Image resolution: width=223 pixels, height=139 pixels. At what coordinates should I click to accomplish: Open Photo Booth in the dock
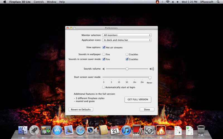pyautogui.click(x=137, y=130)
